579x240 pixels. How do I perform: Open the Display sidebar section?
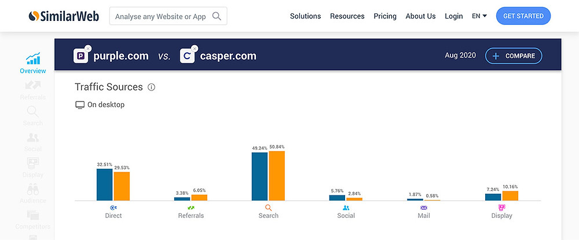pos(33,168)
